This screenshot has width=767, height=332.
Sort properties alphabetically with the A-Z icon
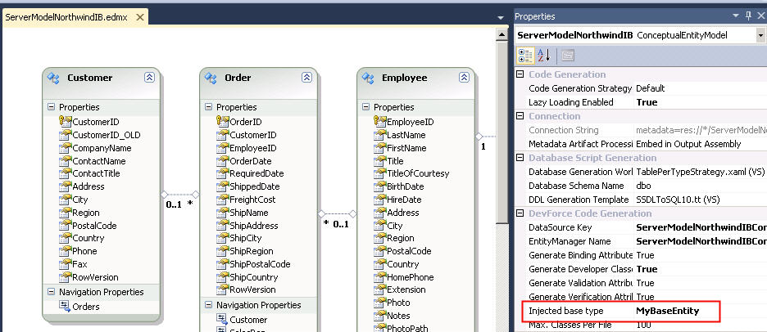(x=545, y=56)
